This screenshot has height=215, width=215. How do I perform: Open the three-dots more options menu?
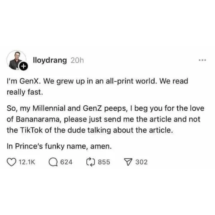pyautogui.click(x=203, y=60)
